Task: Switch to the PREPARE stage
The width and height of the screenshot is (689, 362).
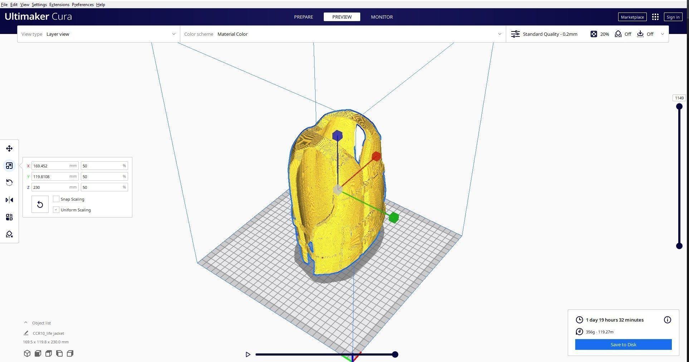Action: [x=303, y=17]
